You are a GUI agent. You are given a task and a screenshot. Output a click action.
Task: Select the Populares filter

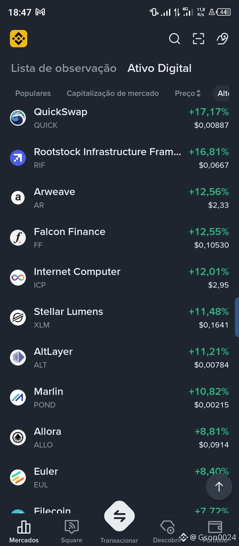tap(33, 93)
